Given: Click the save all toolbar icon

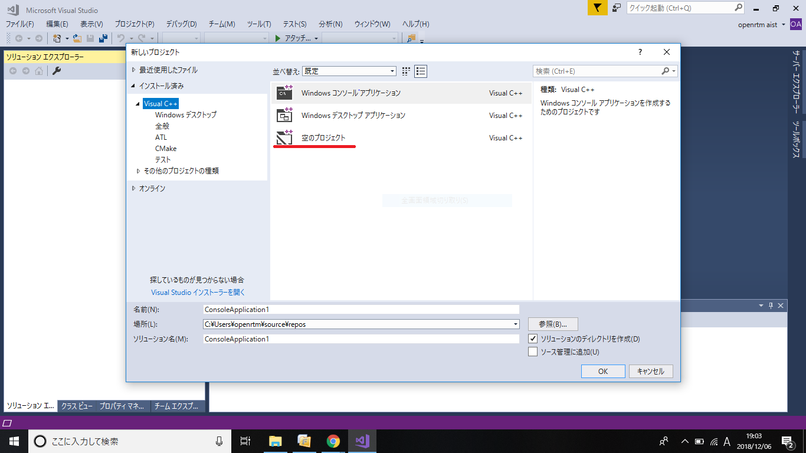Looking at the screenshot, I should coord(103,38).
